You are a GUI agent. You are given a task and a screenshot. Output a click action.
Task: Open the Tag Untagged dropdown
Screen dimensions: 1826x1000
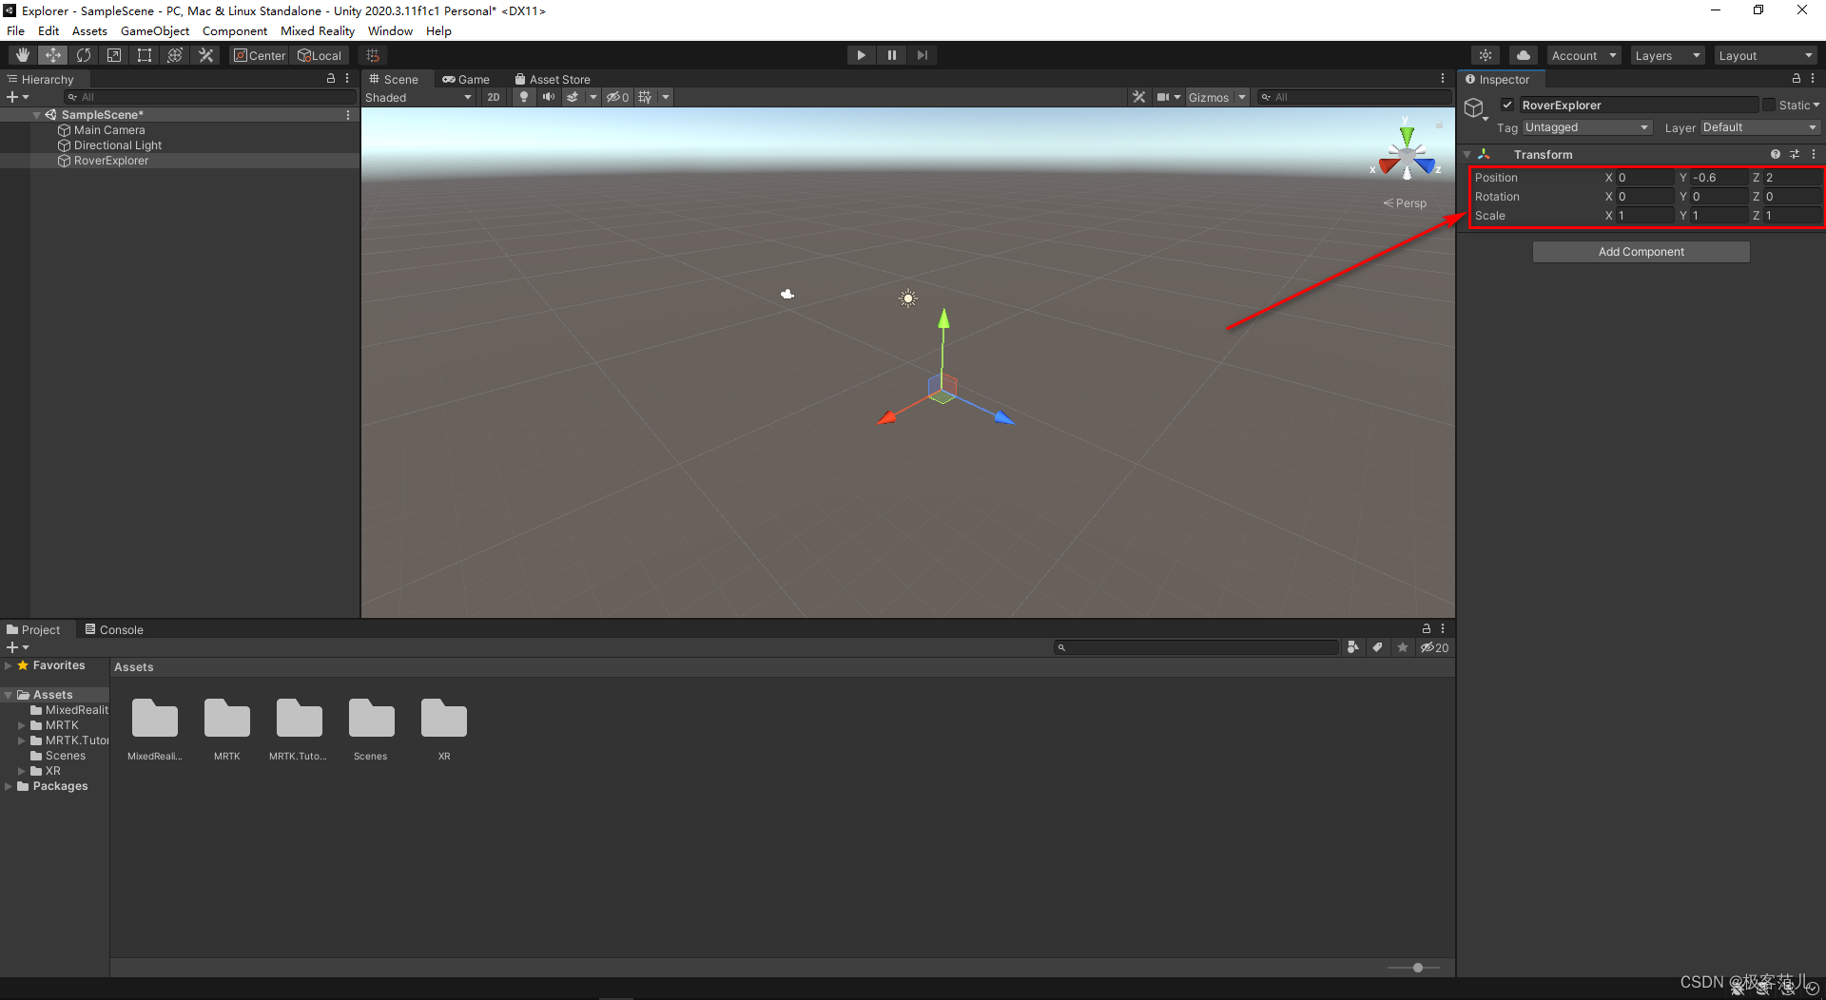(x=1586, y=127)
